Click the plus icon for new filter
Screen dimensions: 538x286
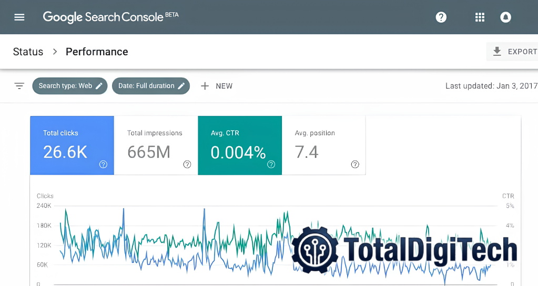tap(205, 86)
